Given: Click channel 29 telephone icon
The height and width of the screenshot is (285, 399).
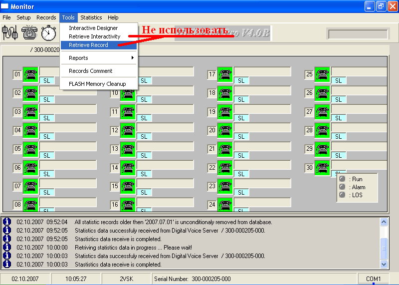Looking at the screenshot, I should [322, 149].
